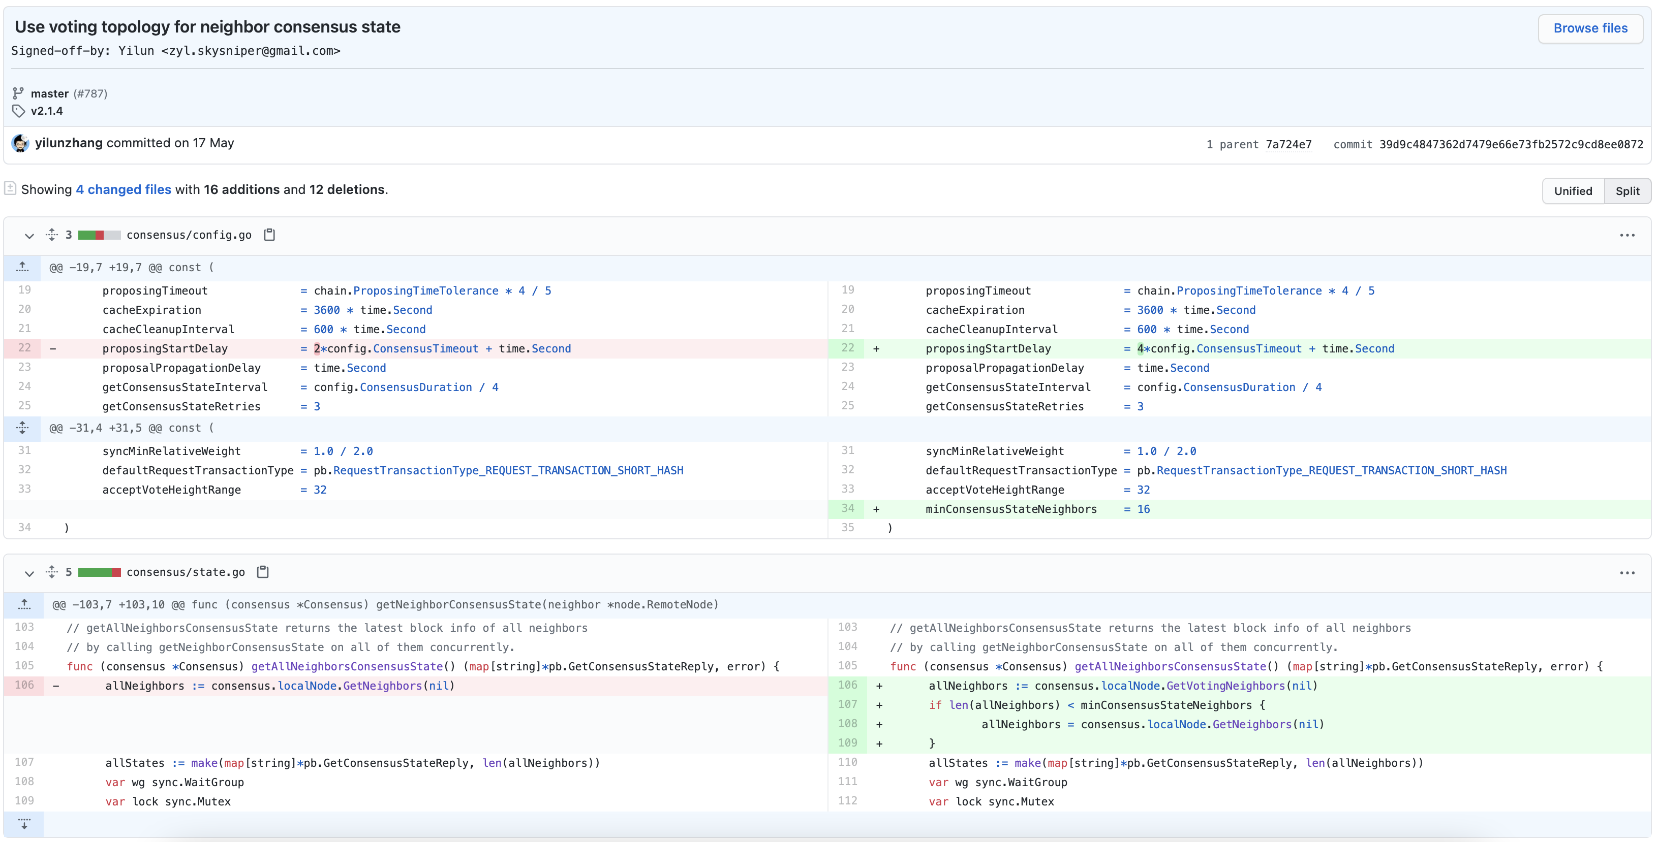Image resolution: width=1658 pixels, height=842 pixels.
Task: Expand lines between the config.go hunks
Action: tap(22, 428)
